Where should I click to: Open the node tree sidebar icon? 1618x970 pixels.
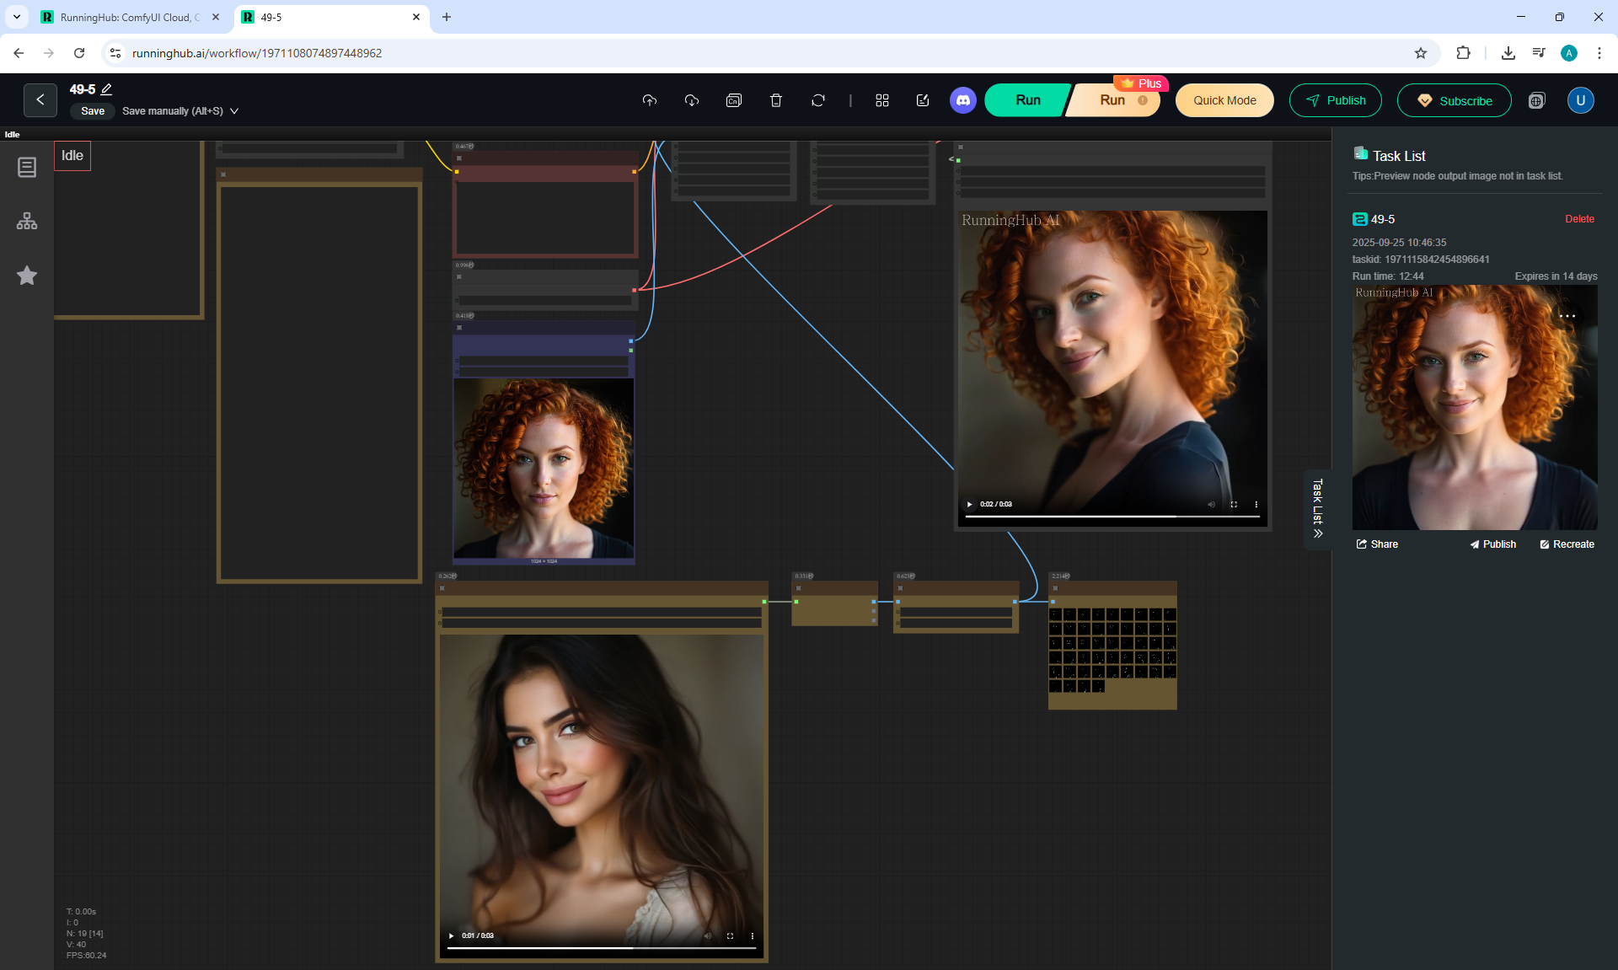(27, 221)
